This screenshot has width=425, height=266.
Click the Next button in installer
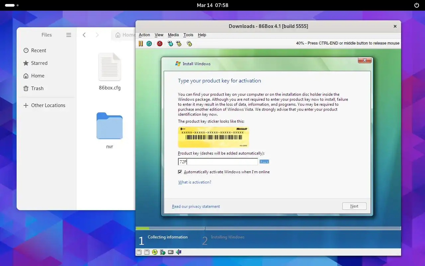[x=354, y=206]
